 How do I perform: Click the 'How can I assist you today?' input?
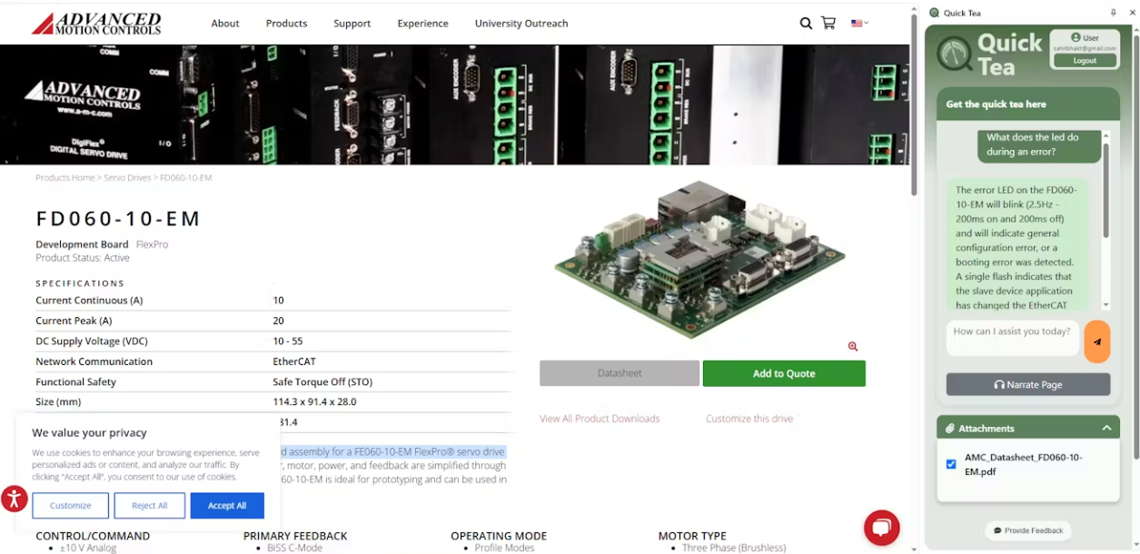click(1012, 338)
